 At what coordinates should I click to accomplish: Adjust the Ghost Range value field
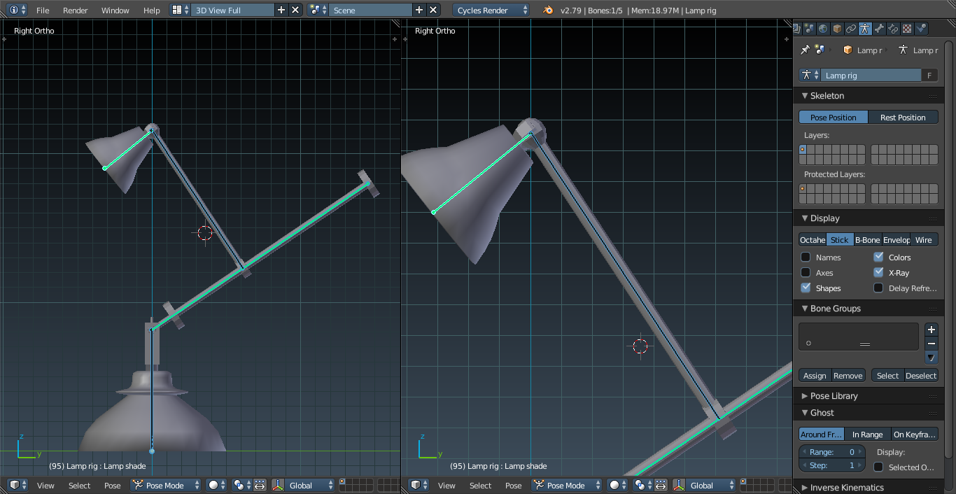[x=832, y=452]
